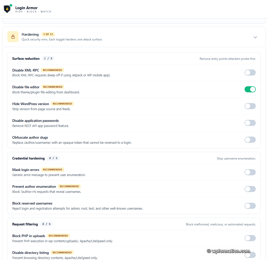Screen dimensions: 268x260
Task: Click RECOMMENDED badge beside Disable XML-RPC
Action: point(52,70)
